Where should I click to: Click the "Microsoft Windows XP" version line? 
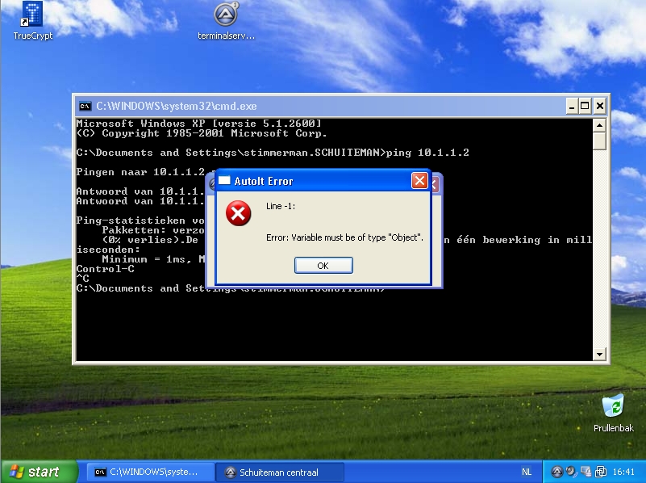tap(198, 124)
